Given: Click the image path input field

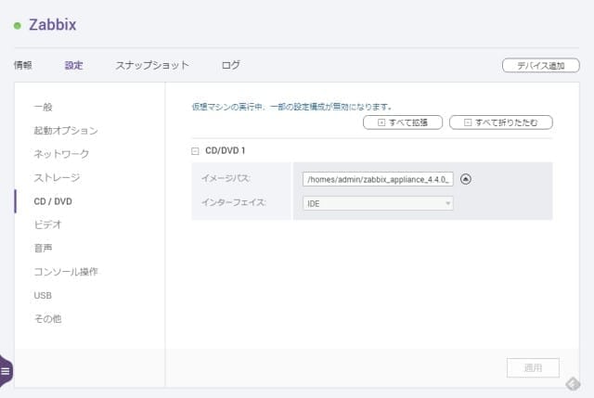Looking at the screenshot, I should tap(378, 179).
